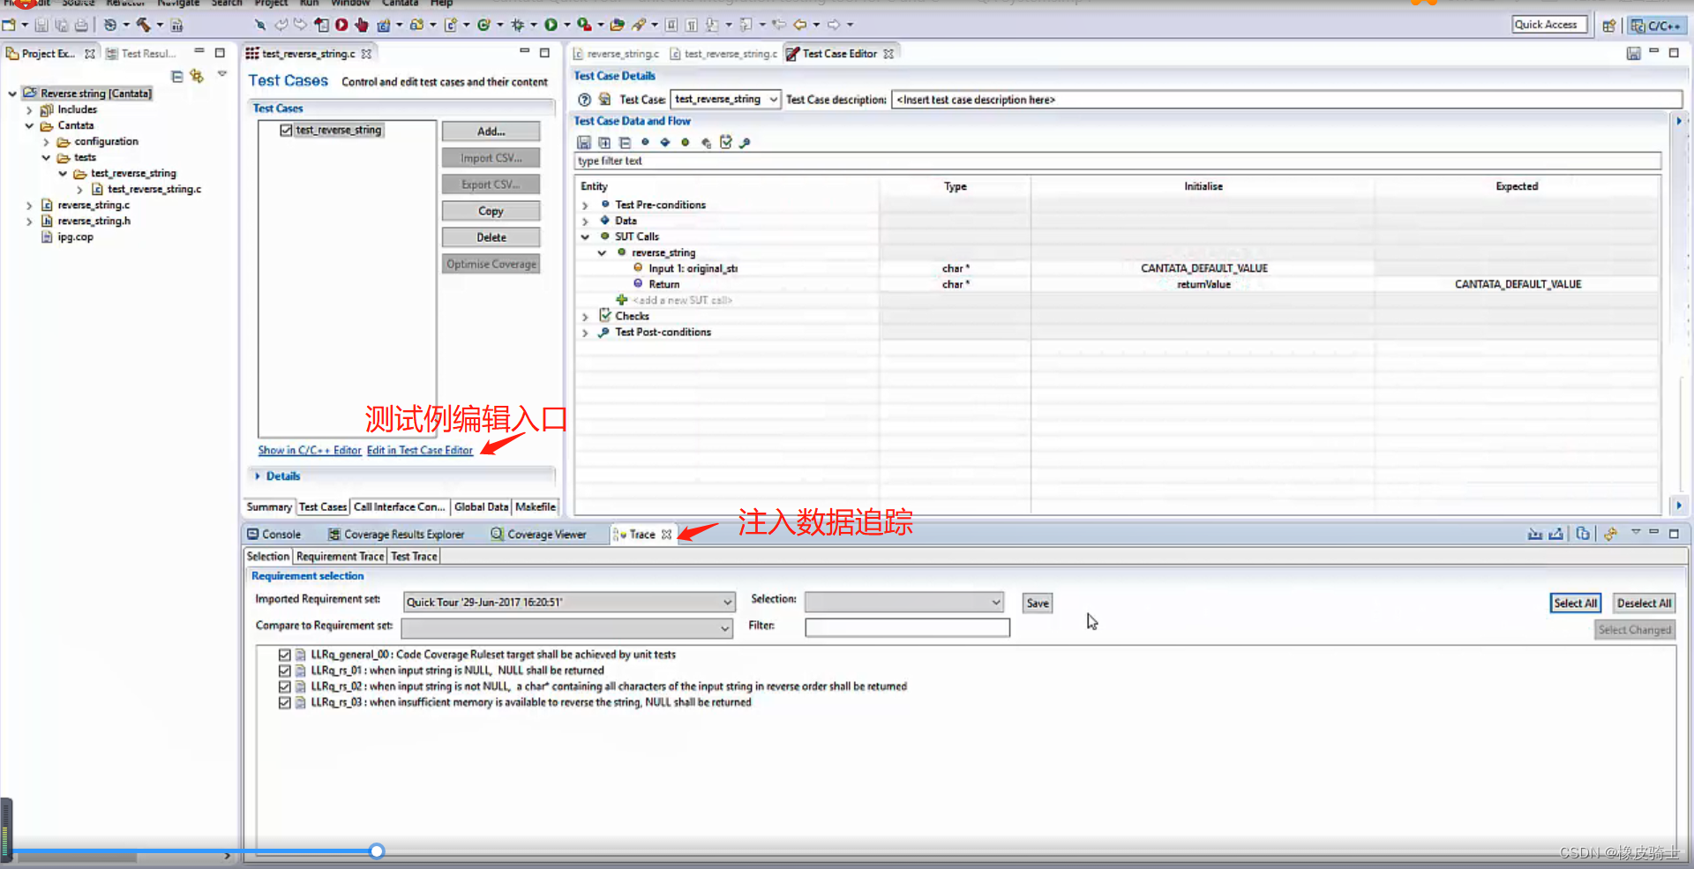The width and height of the screenshot is (1694, 869).
Task: Click the green circle SUT call icon
Action: tap(686, 142)
